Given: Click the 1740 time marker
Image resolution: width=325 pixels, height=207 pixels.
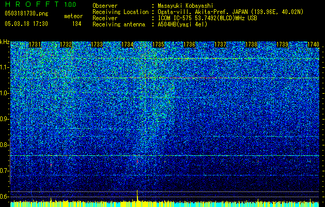Looking at the screenshot, I should tap(313, 45).
